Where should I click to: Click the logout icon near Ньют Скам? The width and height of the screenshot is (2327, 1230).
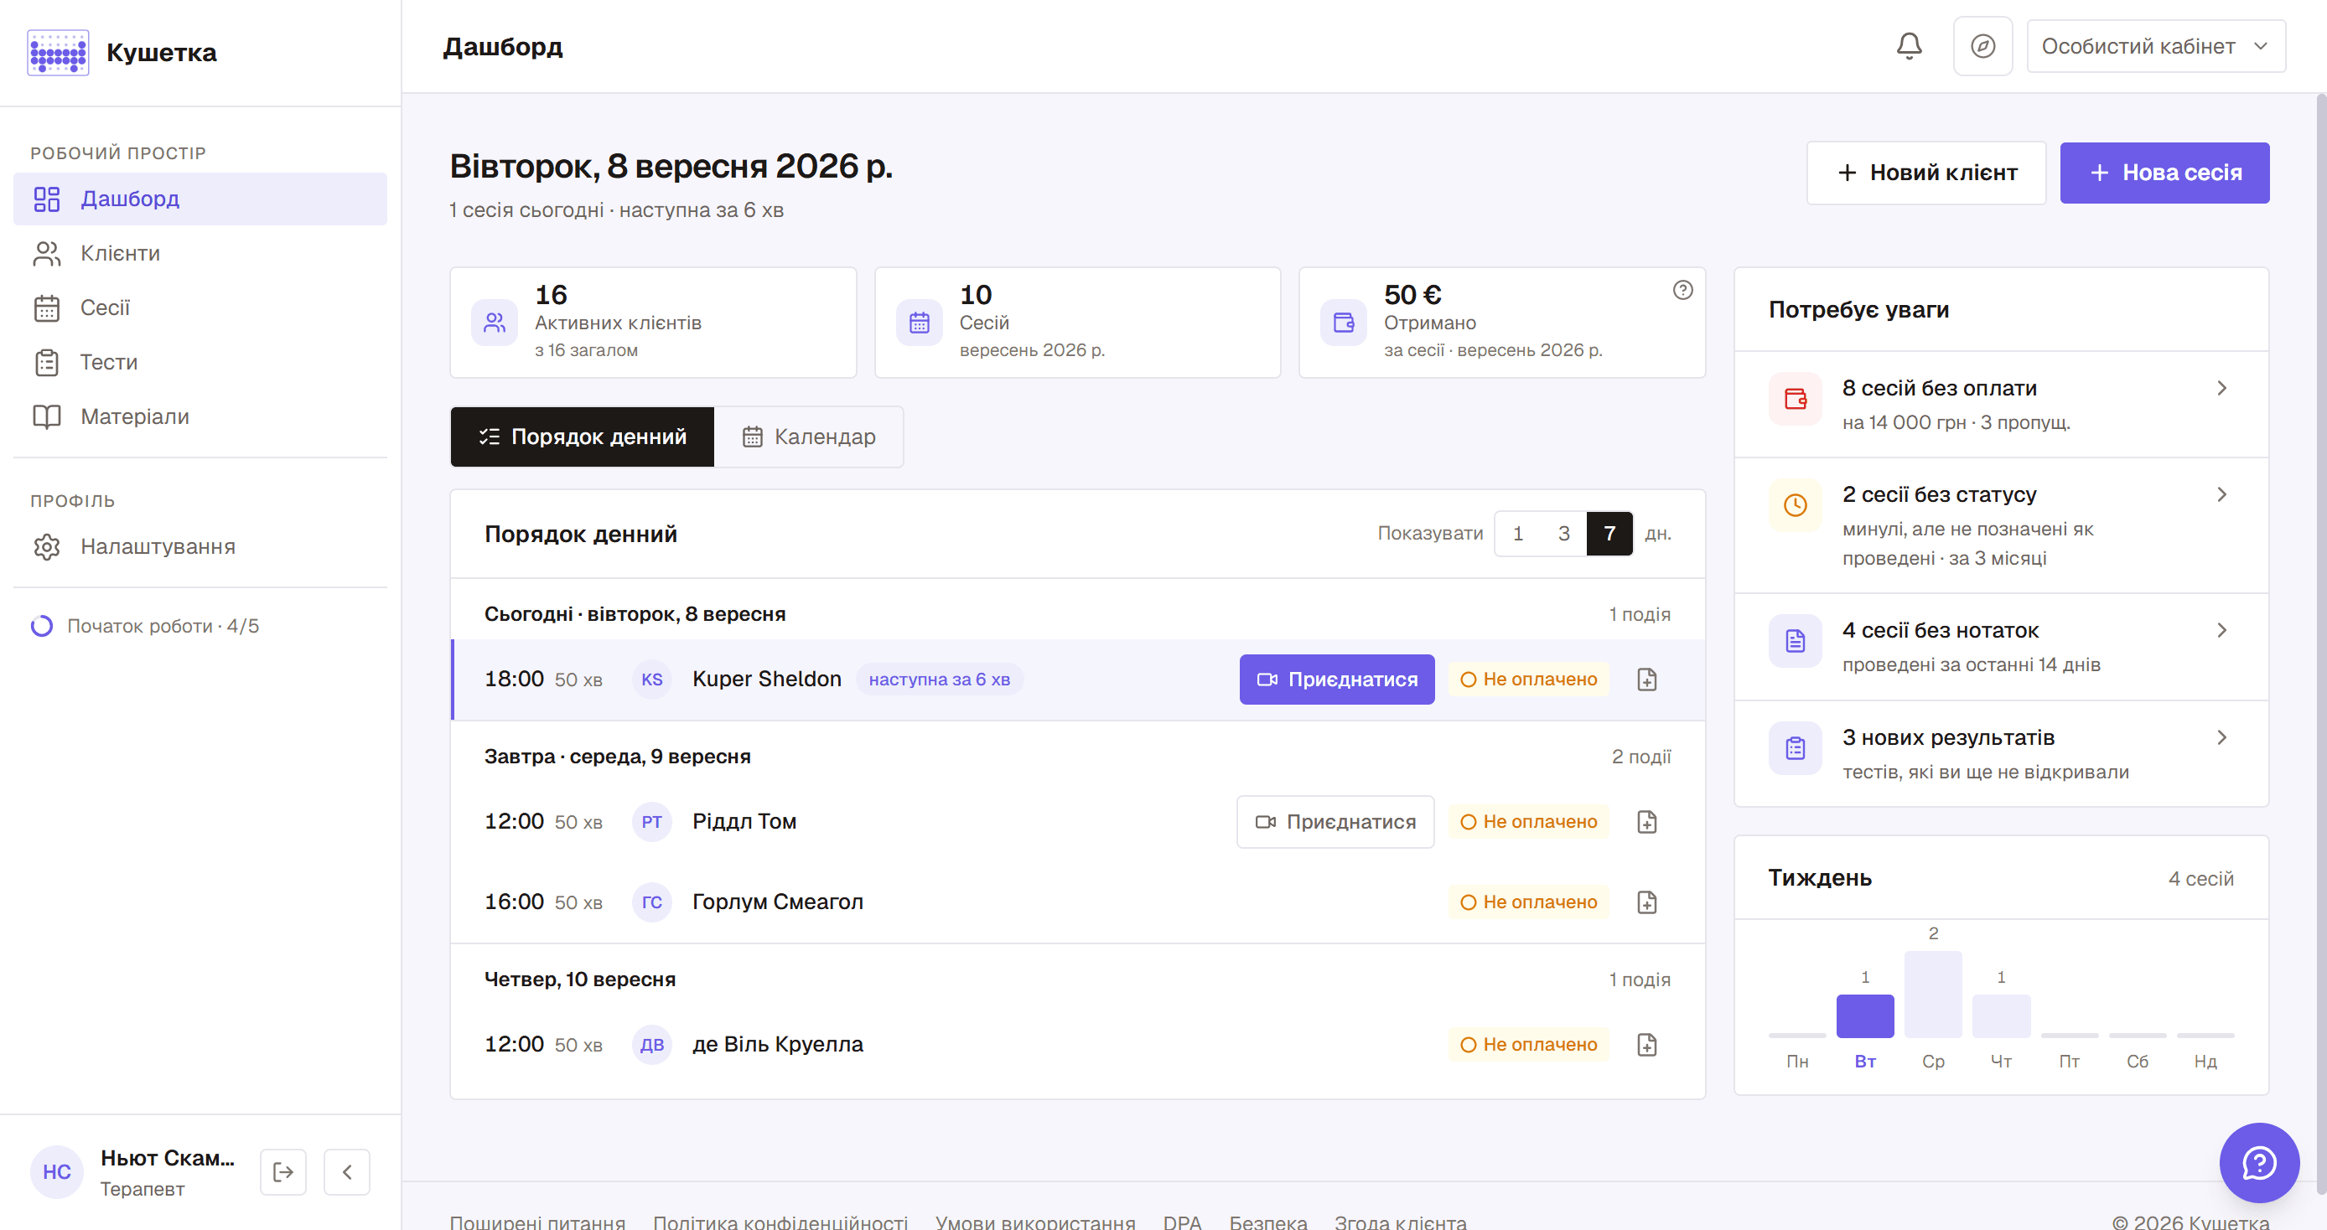pos(282,1171)
